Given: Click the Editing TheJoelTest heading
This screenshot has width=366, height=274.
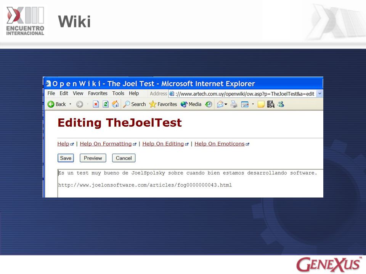Looking at the screenshot, I should [119, 123].
